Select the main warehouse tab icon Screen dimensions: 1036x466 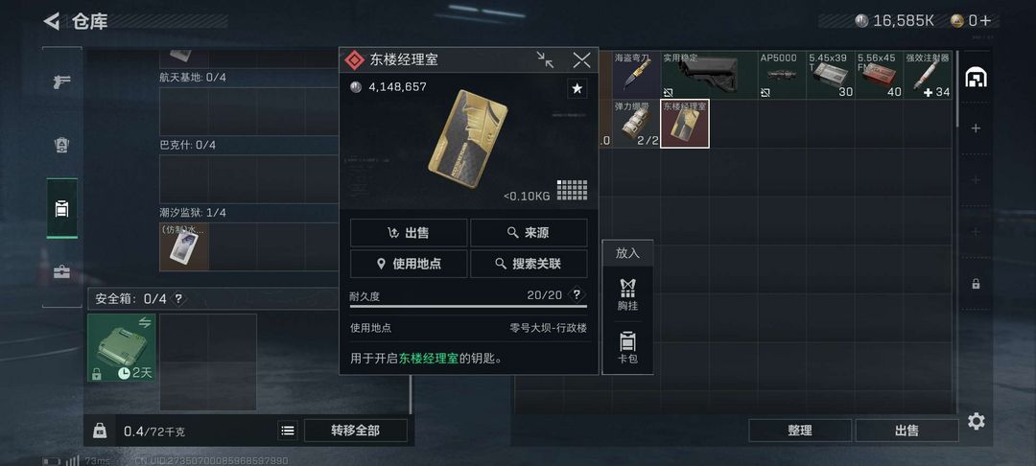pyautogui.click(x=976, y=78)
